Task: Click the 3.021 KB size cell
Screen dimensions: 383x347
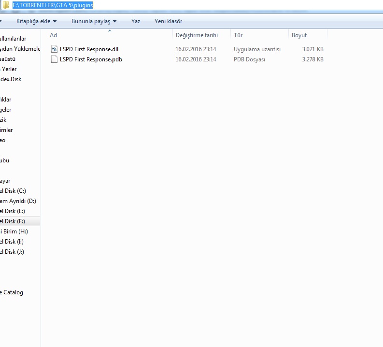Action: (x=312, y=49)
